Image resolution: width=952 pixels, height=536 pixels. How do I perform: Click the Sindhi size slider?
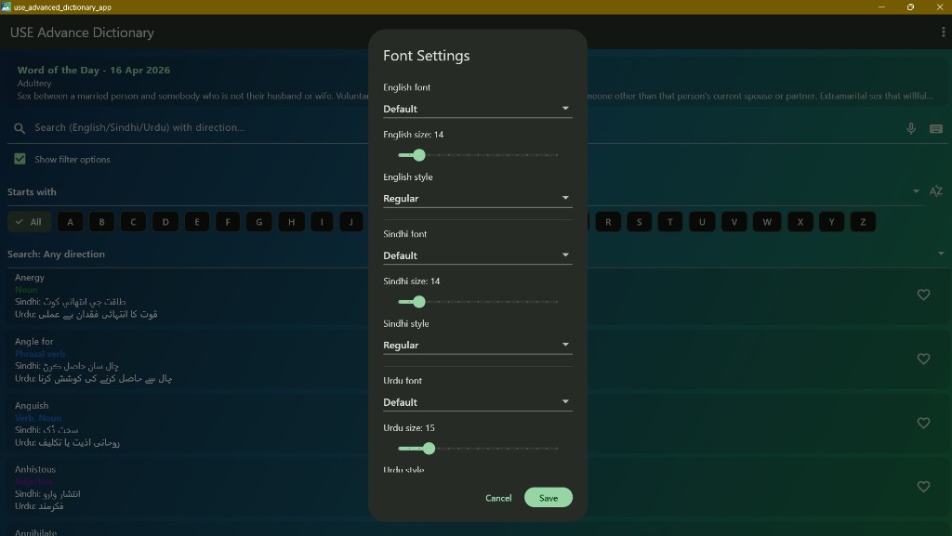[x=477, y=302]
